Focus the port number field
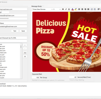101x99 pixels. [5, 12]
